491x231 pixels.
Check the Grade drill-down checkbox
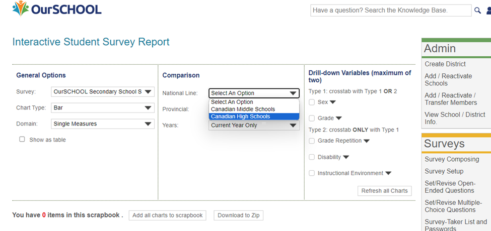pos(312,119)
